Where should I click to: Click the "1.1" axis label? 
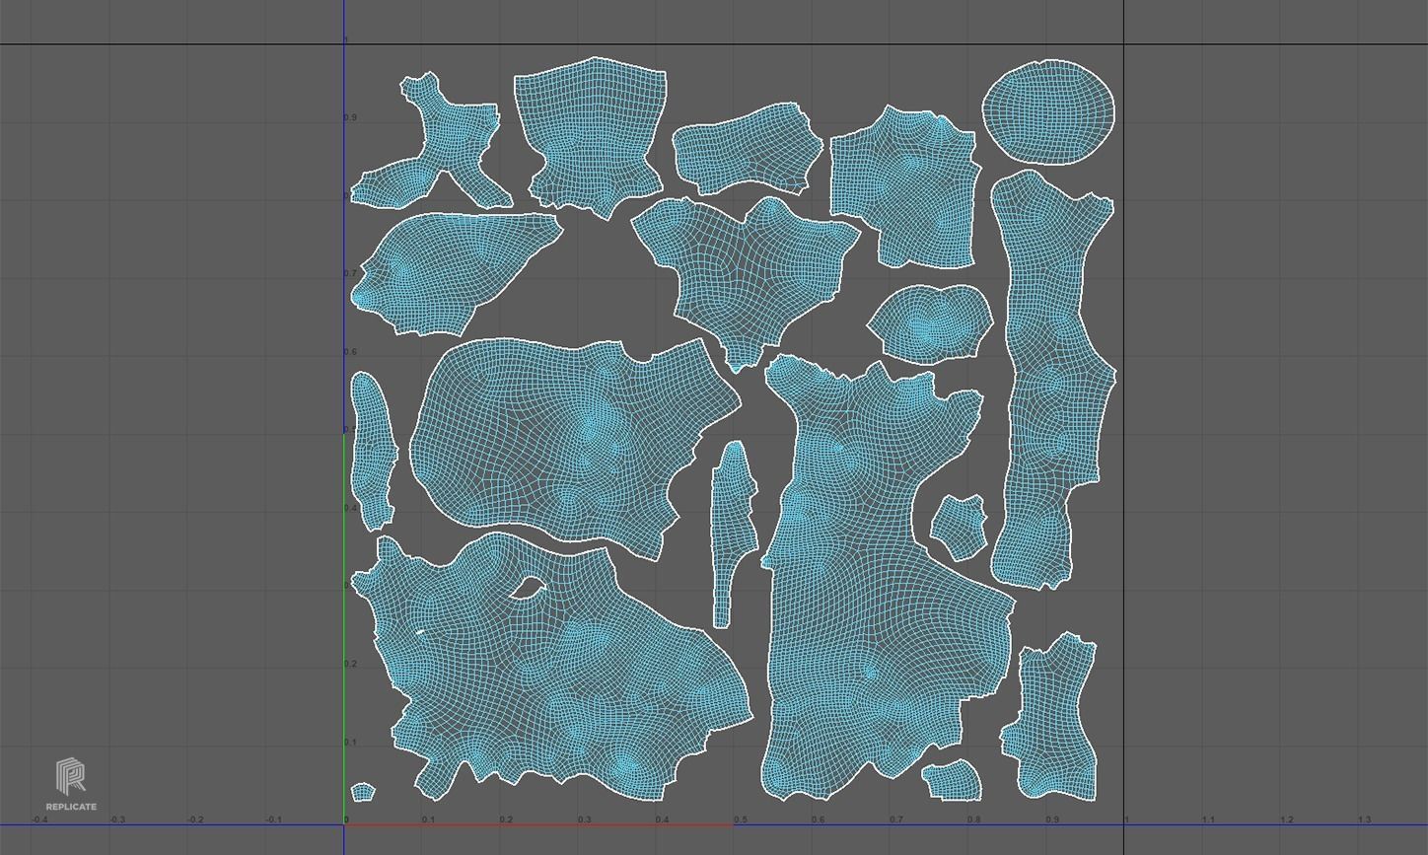pos(1208,819)
